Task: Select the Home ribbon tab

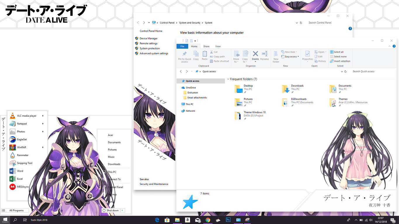Action: pyautogui.click(x=194, y=46)
